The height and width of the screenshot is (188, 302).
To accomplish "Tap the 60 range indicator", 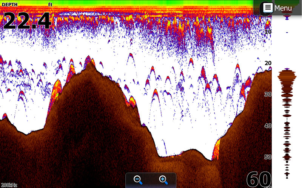I will click(x=259, y=180).
